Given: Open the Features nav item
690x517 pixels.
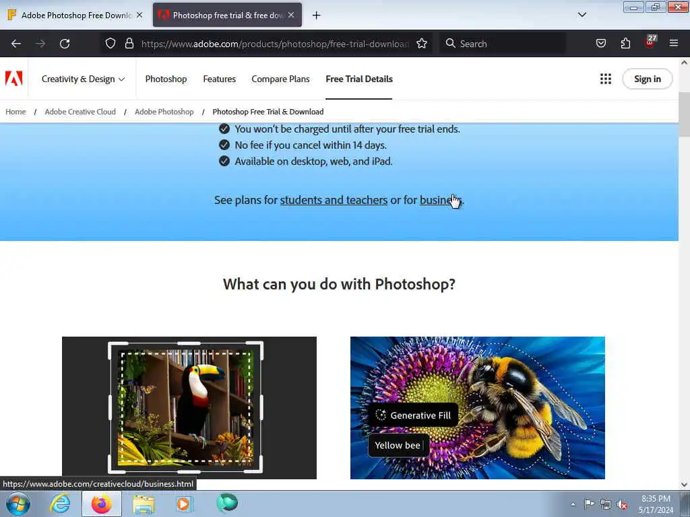Looking at the screenshot, I should point(219,79).
